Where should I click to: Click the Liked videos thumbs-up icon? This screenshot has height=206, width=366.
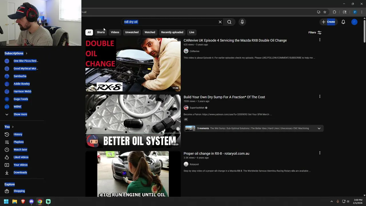[7, 157]
